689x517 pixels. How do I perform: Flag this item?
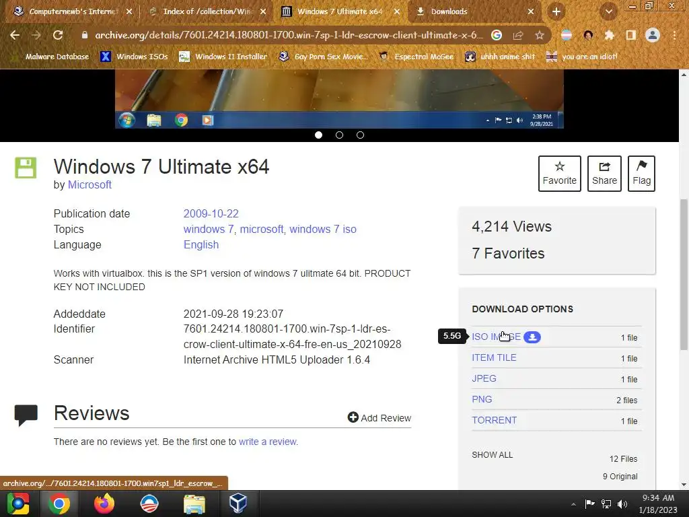click(x=641, y=173)
